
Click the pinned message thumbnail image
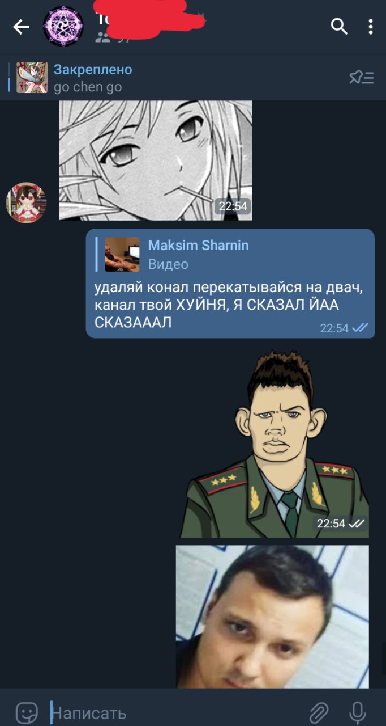click(x=32, y=78)
